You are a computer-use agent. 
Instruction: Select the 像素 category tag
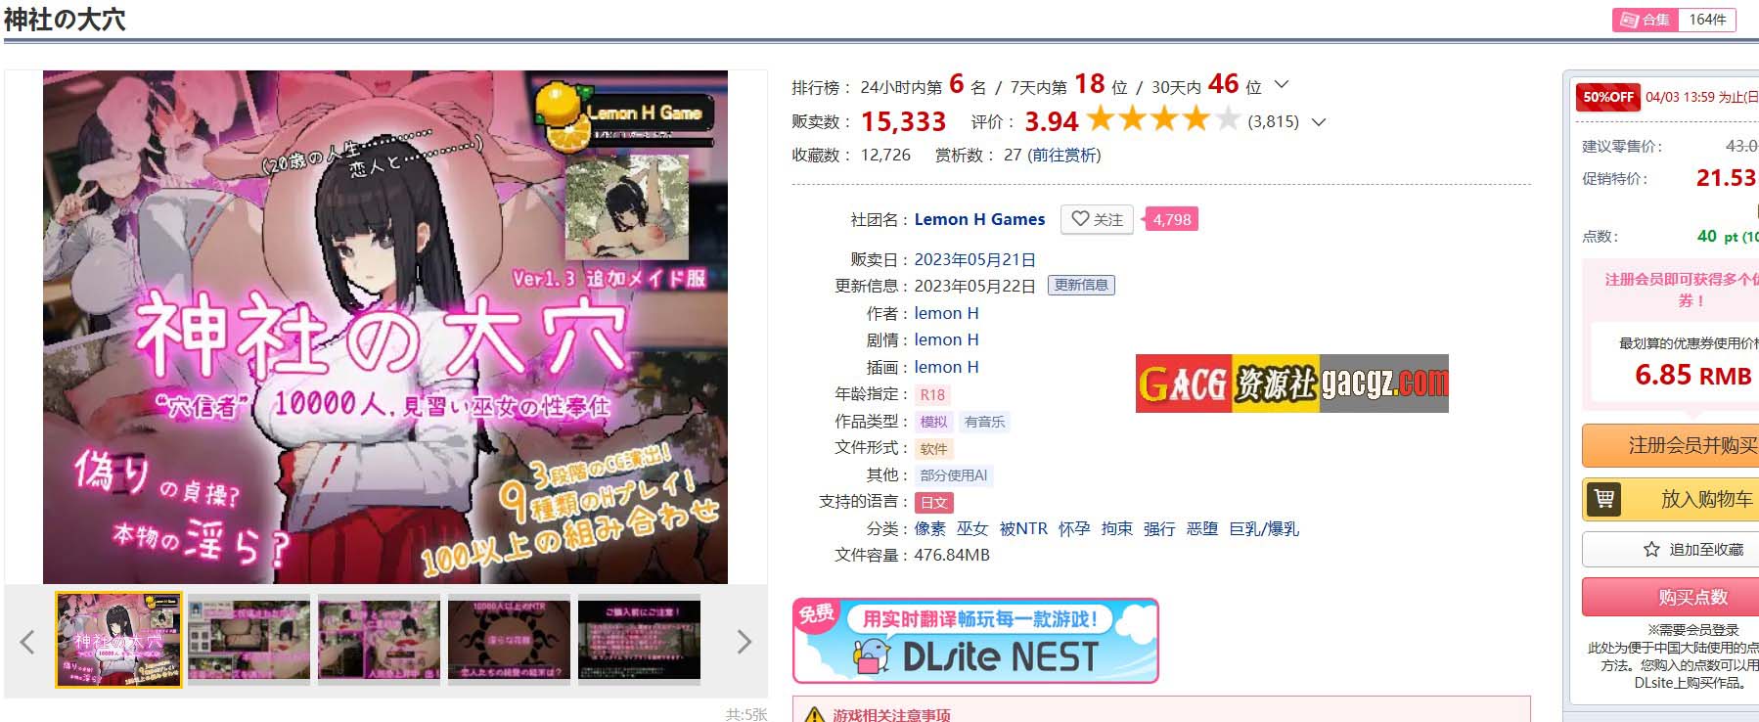930,528
